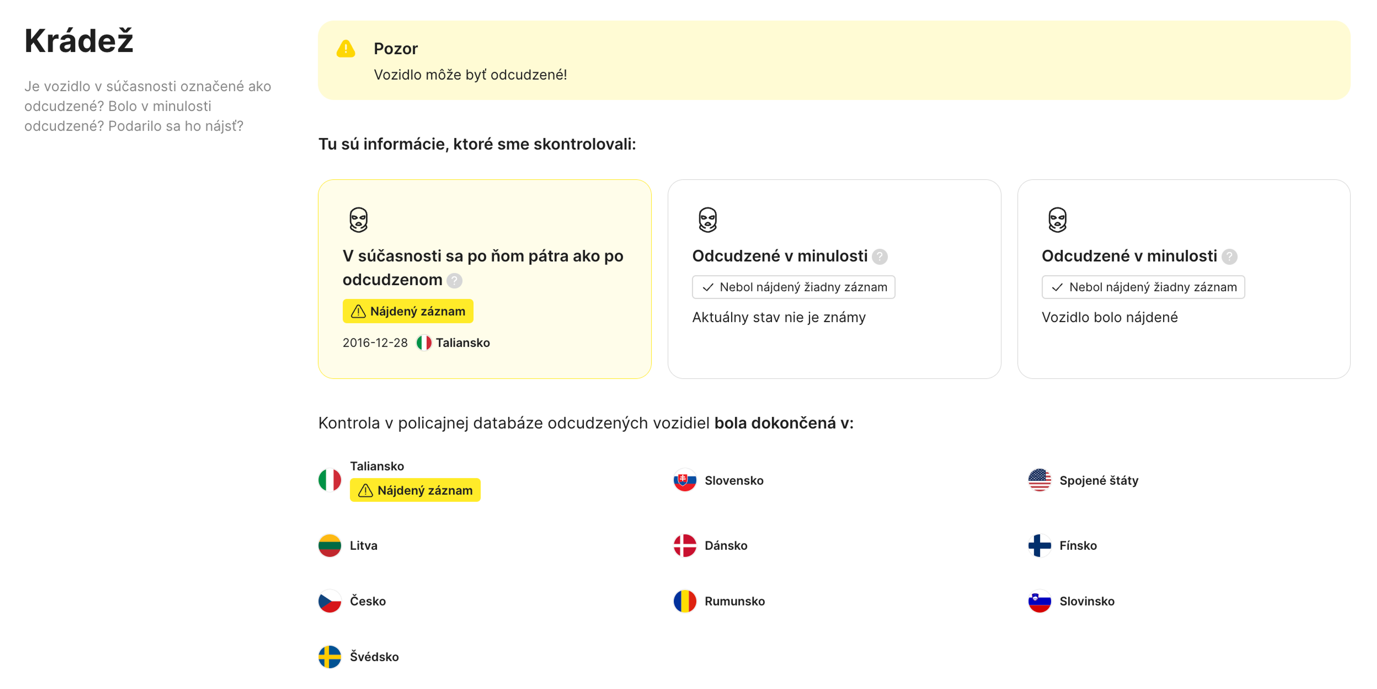
Task: Click the Dánsko flag icon
Action: [x=684, y=545]
